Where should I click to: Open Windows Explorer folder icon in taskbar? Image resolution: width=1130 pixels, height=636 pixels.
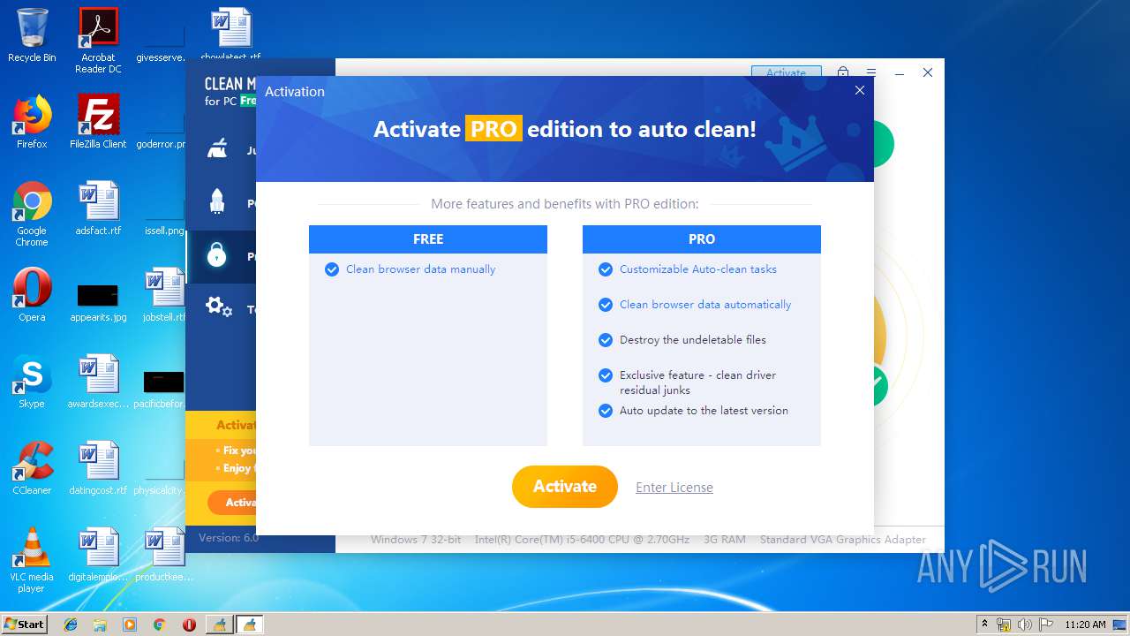click(x=100, y=625)
